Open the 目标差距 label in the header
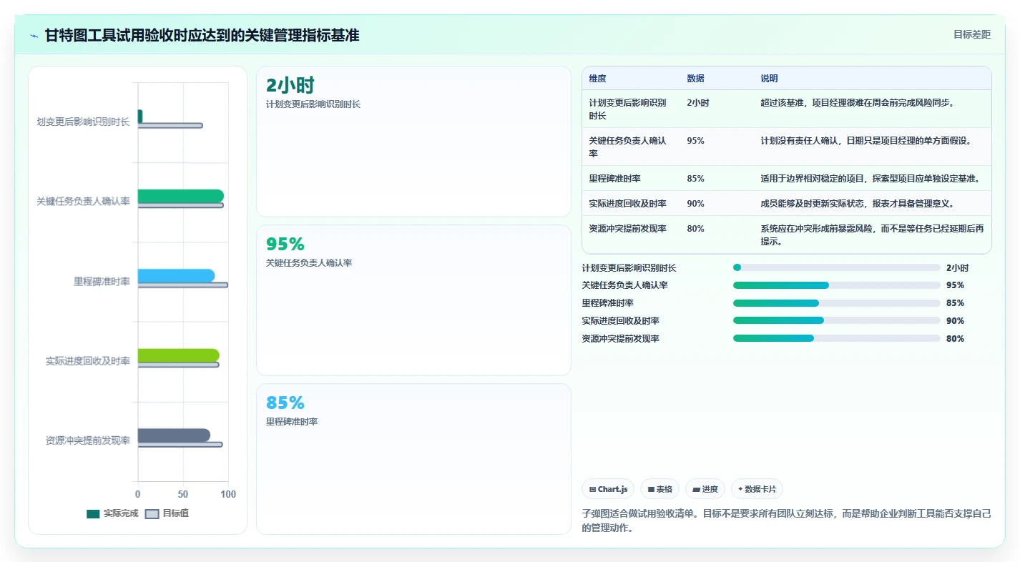The height and width of the screenshot is (562, 1020). point(972,34)
